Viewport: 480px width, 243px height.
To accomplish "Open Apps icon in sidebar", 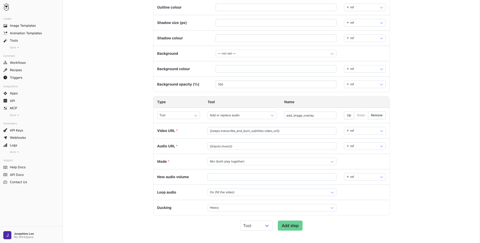I will click(5, 93).
